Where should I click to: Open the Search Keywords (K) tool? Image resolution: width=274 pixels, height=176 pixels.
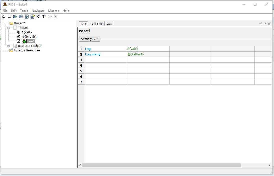pos(38,17)
